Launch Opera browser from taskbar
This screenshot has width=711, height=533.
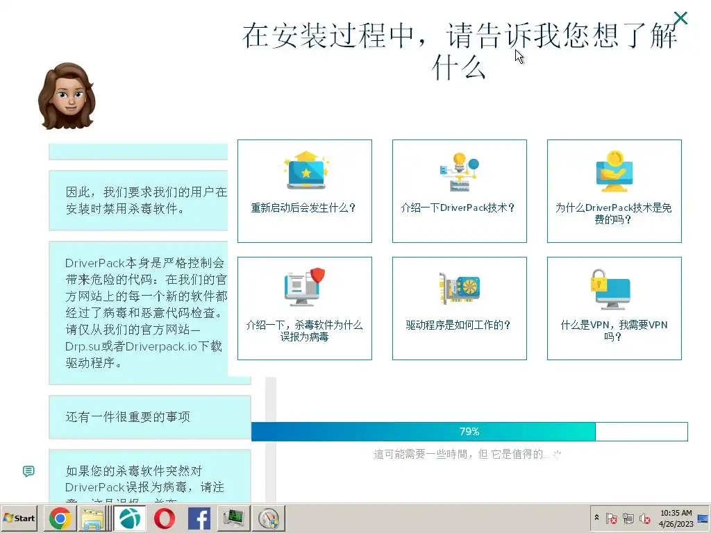click(165, 518)
